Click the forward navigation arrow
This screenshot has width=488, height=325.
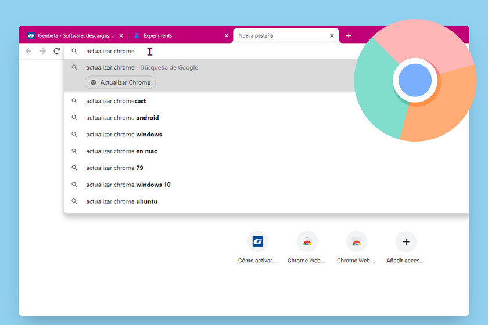(42, 51)
